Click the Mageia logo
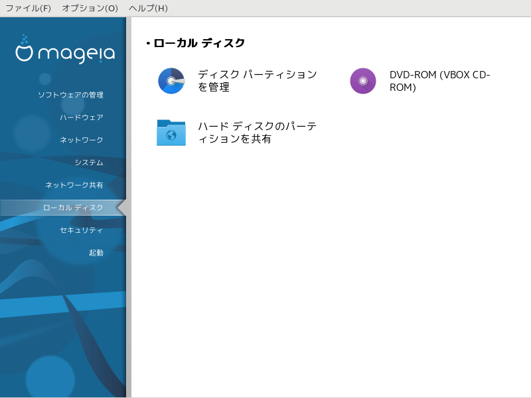Image resolution: width=531 pixels, height=398 pixels. tap(65, 49)
